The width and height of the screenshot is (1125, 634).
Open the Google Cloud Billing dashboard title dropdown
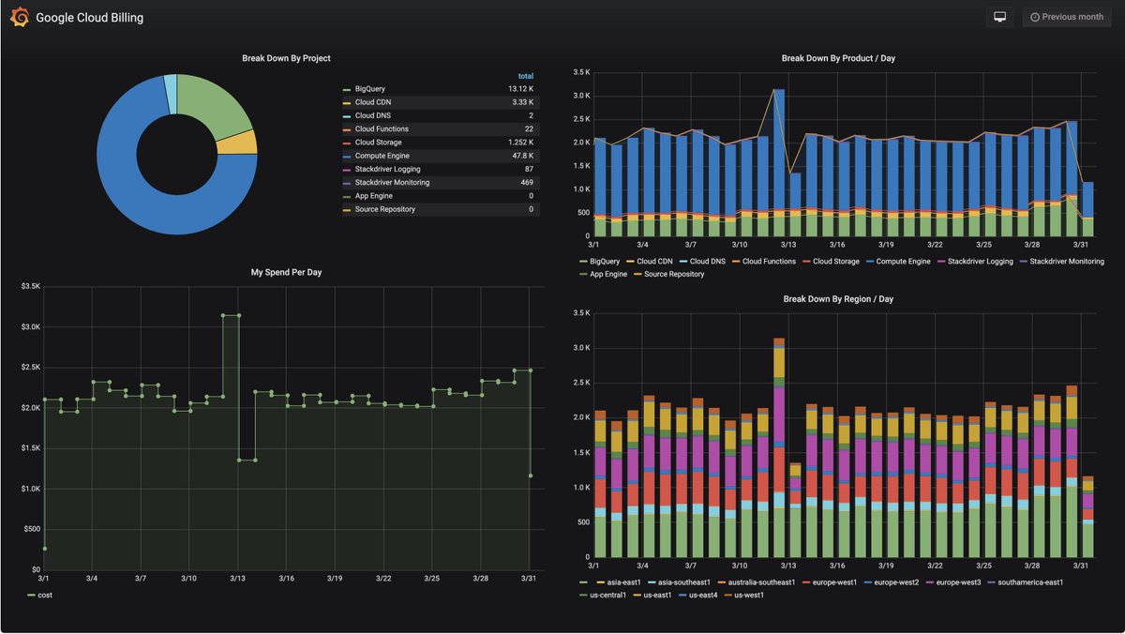(x=90, y=17)
